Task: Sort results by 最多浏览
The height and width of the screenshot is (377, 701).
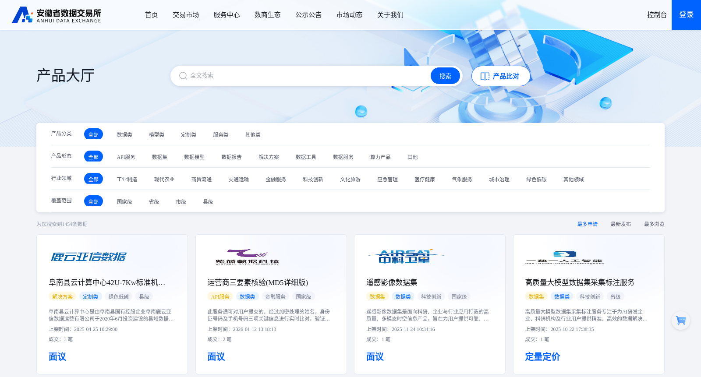Action: point(654,224)
